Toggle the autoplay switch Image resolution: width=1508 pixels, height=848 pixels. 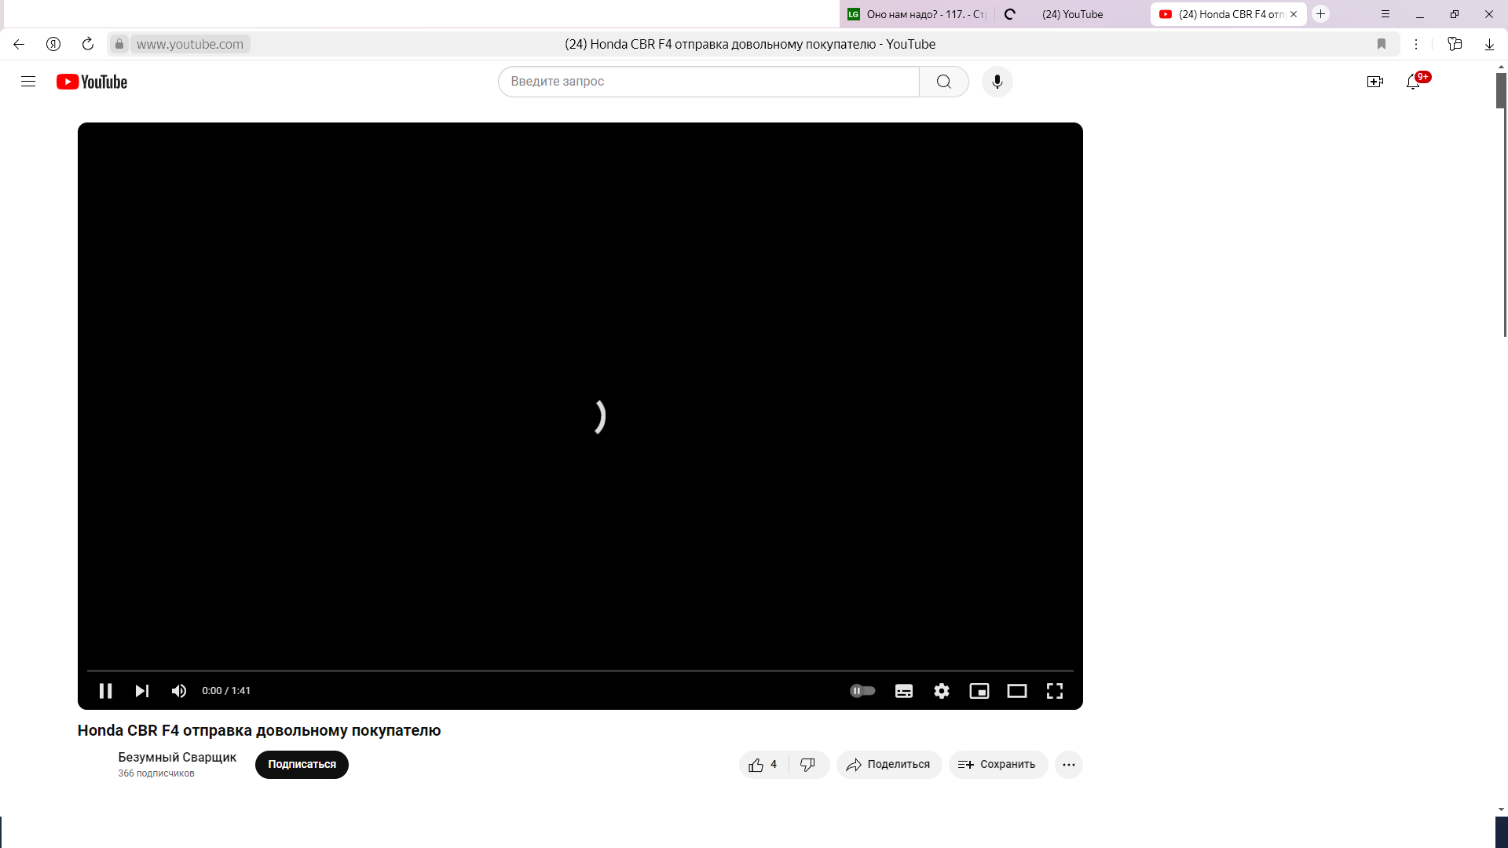(862, 691)
